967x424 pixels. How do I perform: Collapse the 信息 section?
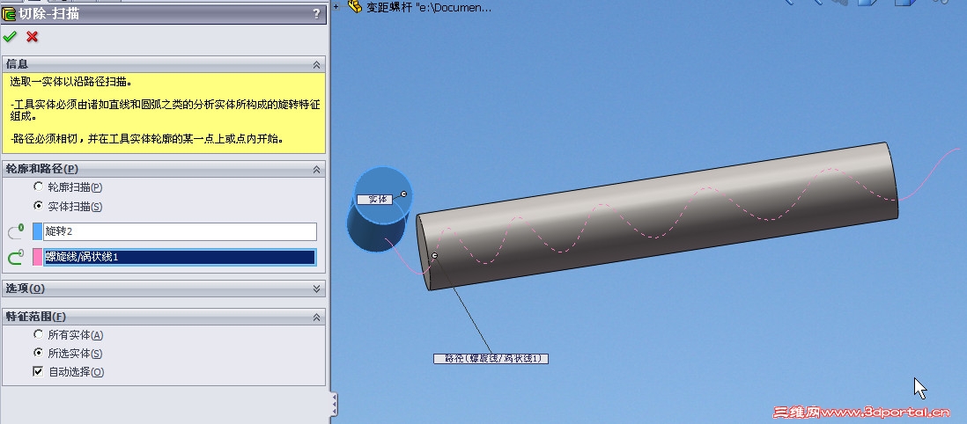tap(316, 65)
